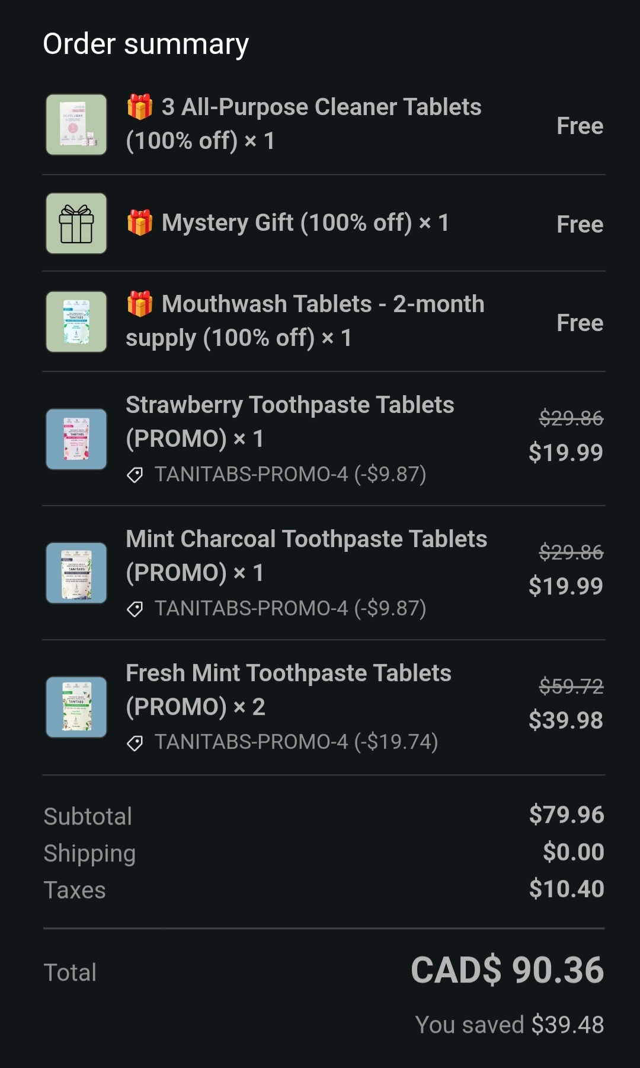Click the gift emoji beside Mystery Gift
This screenshot has height=1068, width=640.
(140, 223)
